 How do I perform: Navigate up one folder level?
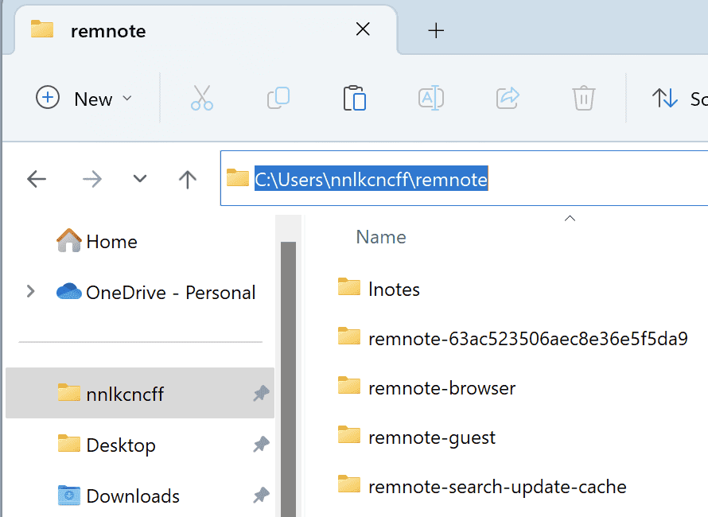coord(188,179)
